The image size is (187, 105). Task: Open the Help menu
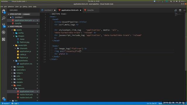(x=35, y=7)
